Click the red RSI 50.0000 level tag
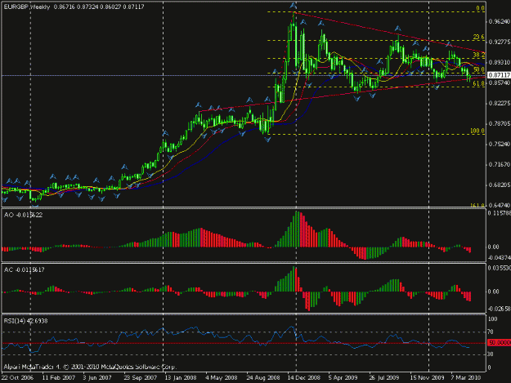This screenshot has width=511, height=383. pyautogui.click(x=499, y=343)
